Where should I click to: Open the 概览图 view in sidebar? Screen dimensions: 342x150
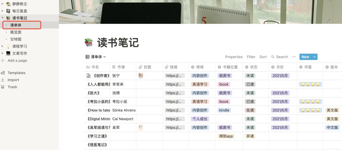click(x=16, y=32)
